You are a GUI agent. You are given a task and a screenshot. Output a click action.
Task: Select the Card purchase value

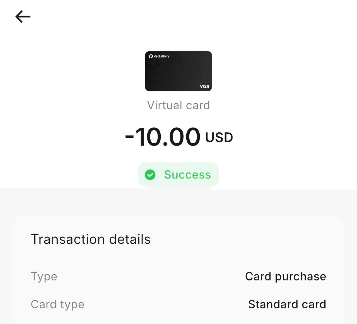[286, 276]
